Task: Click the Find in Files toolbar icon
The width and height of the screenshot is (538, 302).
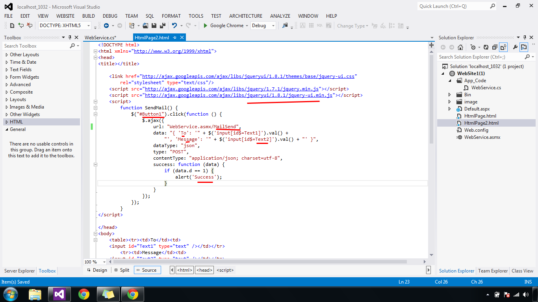Action: pos(285,26)
